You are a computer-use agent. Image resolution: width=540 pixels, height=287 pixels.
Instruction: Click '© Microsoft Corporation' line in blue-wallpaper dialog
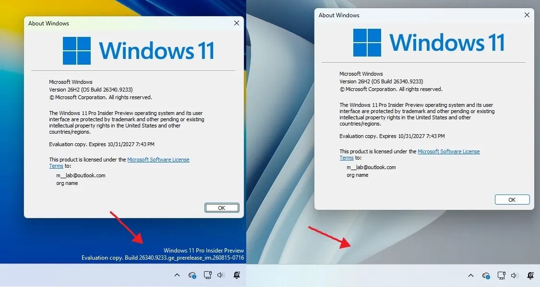tap(101, 97)
